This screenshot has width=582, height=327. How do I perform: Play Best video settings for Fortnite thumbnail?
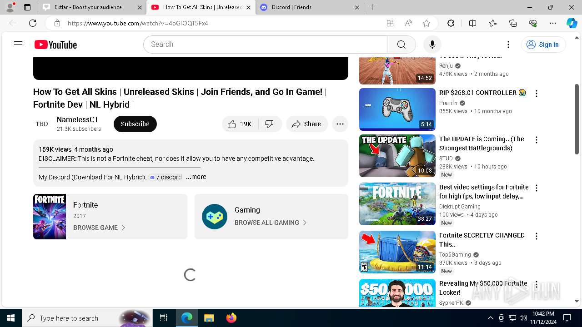[x=397, y=204]
